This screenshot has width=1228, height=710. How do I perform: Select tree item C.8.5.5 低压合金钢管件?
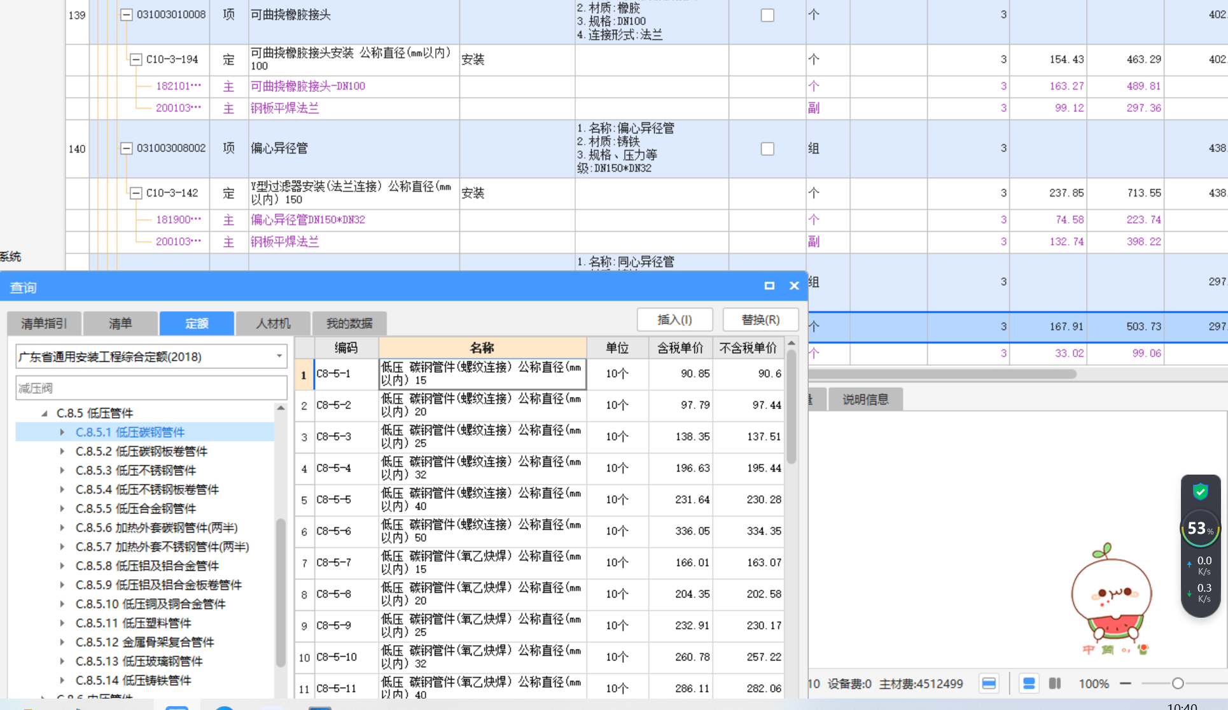click(136, 508)
